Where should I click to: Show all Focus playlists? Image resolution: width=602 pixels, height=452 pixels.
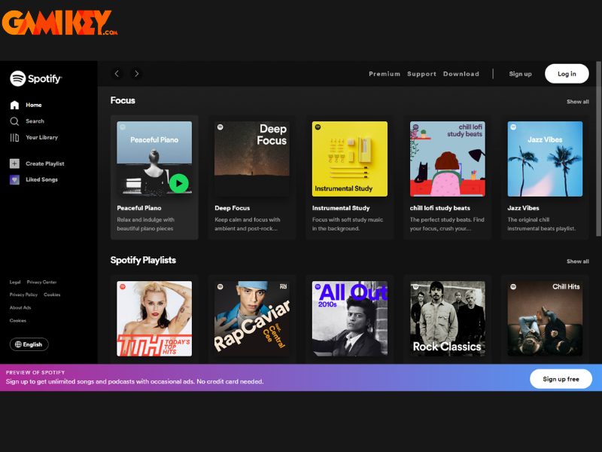(x=578, y=102)
